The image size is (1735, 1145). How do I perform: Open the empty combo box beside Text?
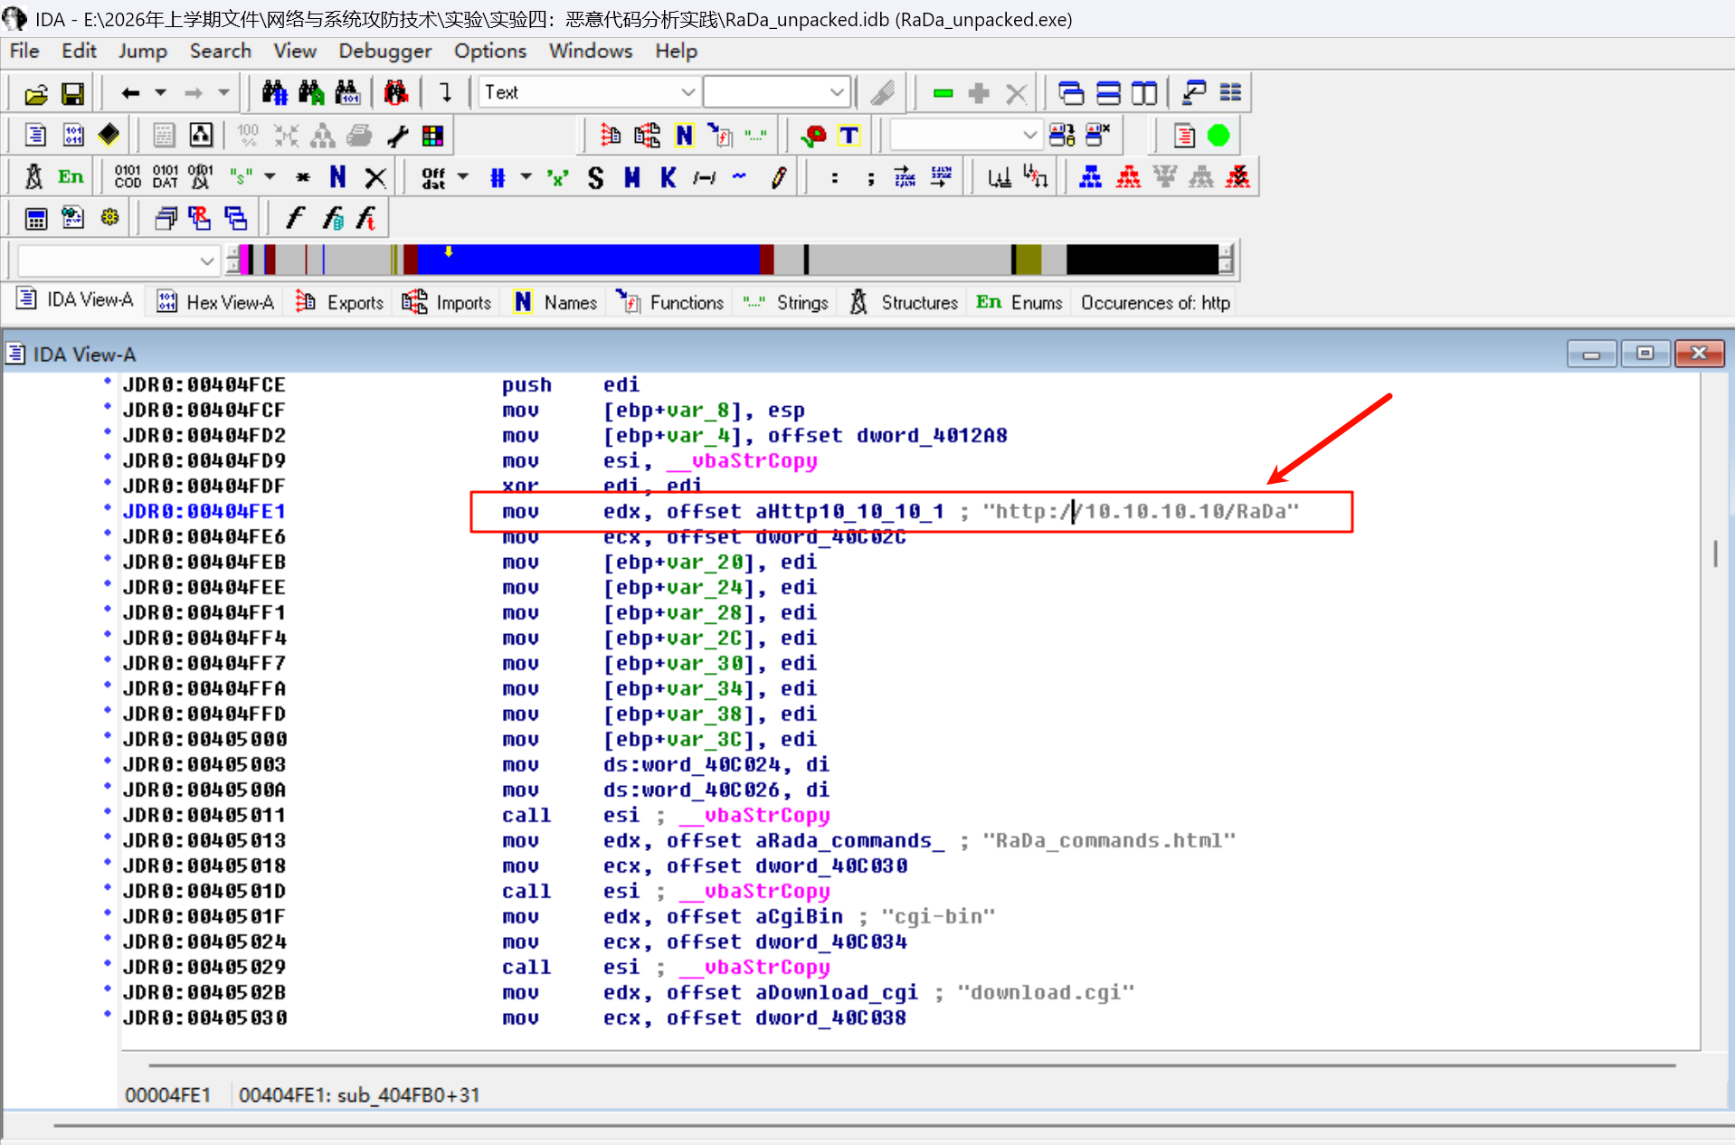(x=777, y=92)
